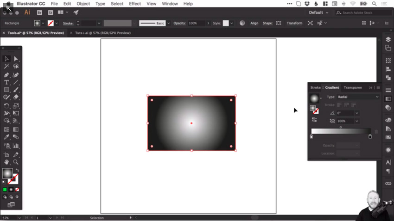Choose the Lasso tool

click(16, 66)
